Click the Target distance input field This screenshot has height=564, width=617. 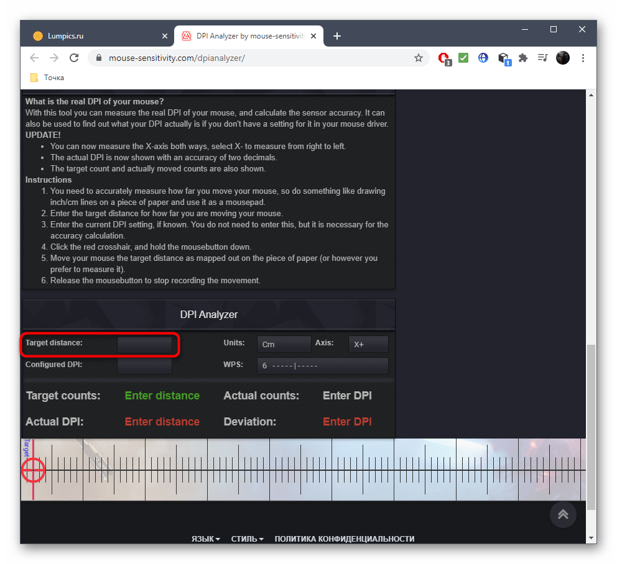tap(144, 344)
